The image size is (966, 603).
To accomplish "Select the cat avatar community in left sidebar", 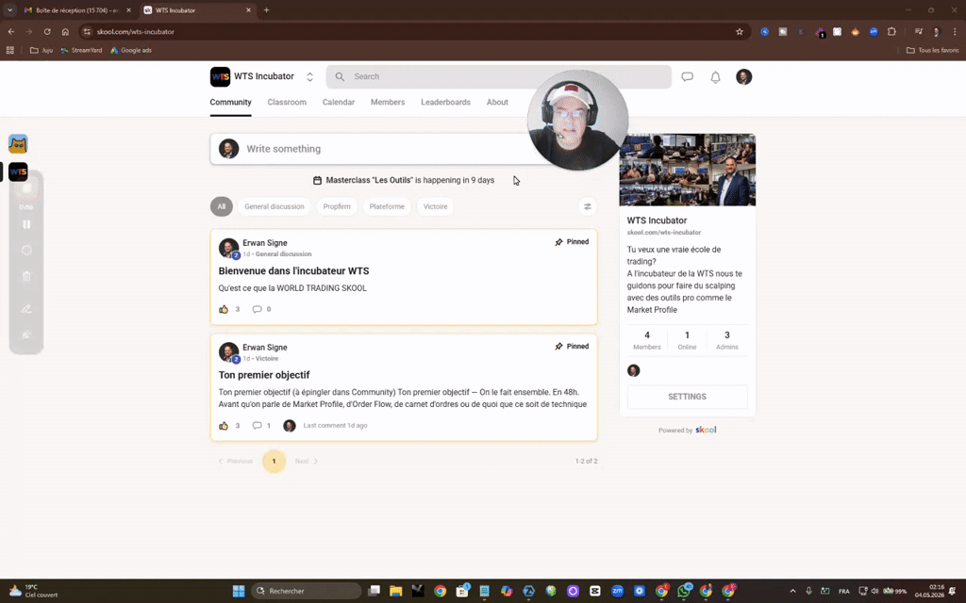I will click(18, 144).
